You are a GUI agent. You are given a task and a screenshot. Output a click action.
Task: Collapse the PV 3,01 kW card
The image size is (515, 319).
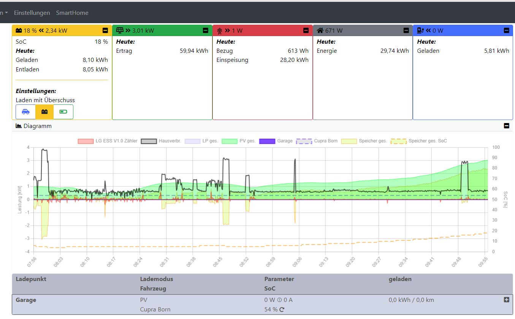(x=206, y=30)
